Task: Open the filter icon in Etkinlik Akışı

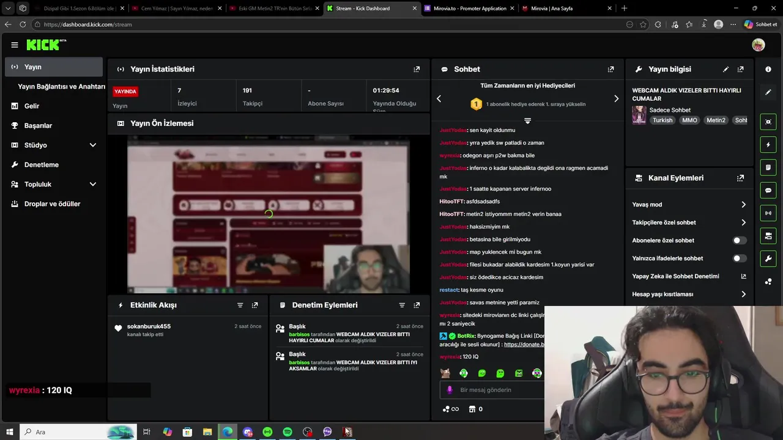Action: click(240, 305)
